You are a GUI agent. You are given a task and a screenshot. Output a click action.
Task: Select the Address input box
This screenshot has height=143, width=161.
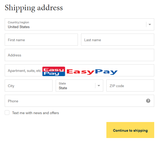point(79,55)
